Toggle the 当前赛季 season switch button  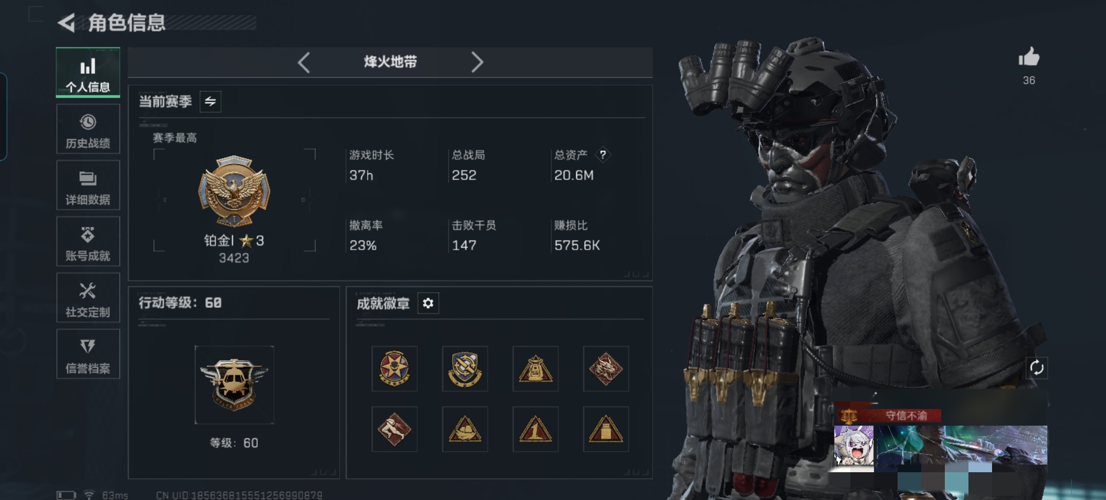(x=210, y=101)
